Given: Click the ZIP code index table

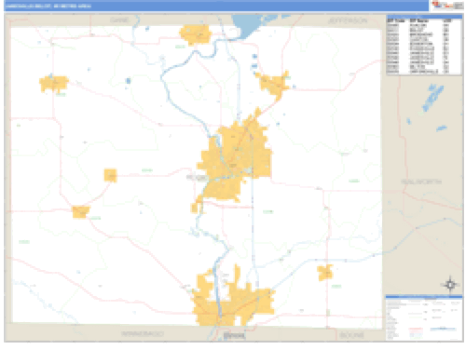Looking at the screenshot, I should [424, 45].
